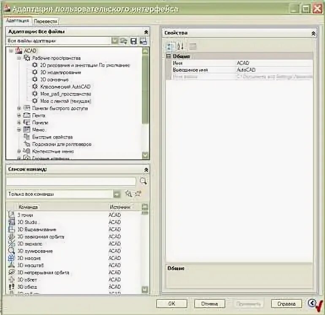Select Мое с лентой (текущее) workspace

click(x=65, y=101)
